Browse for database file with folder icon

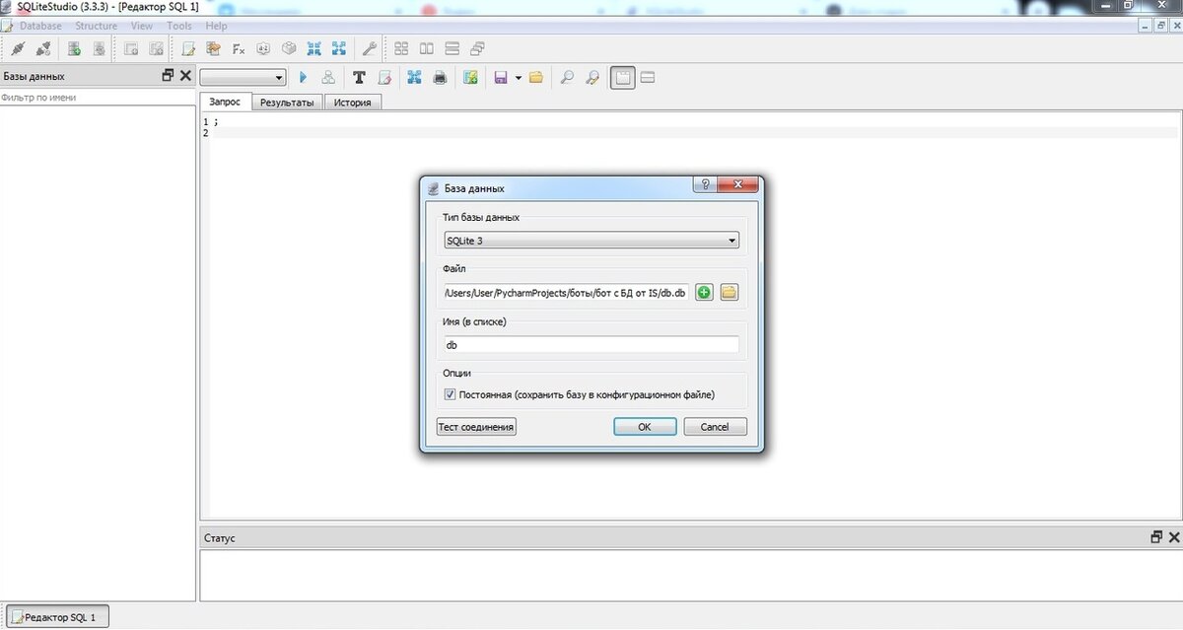(x=730, y=292)
